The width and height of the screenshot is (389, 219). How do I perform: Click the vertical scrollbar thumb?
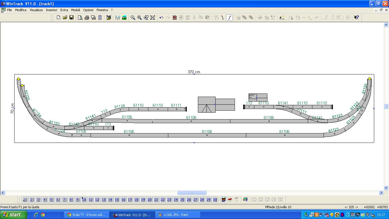coord(386,106)
